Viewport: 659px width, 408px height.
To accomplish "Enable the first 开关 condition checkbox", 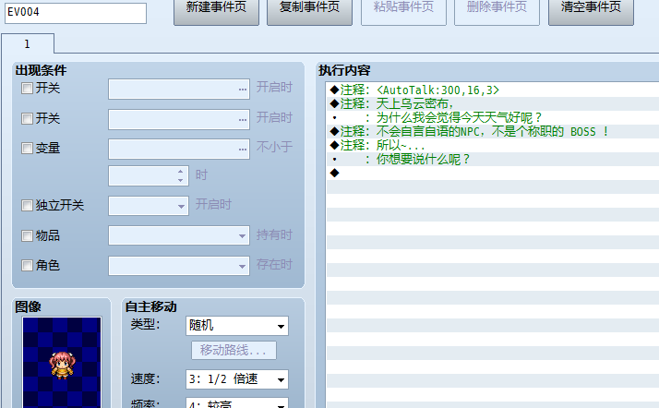I will tap(27, 88).
